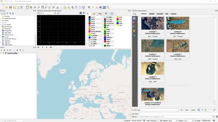218x122 pixels.
Task: Open the Scale dropdown in status bar
Action: coord(158,121)
